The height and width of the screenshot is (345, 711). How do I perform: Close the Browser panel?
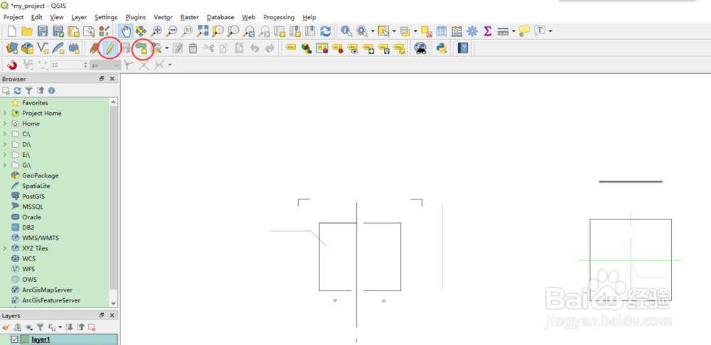point(112,79)
